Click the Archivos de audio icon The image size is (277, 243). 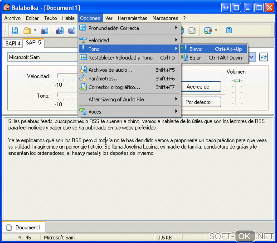83,70
